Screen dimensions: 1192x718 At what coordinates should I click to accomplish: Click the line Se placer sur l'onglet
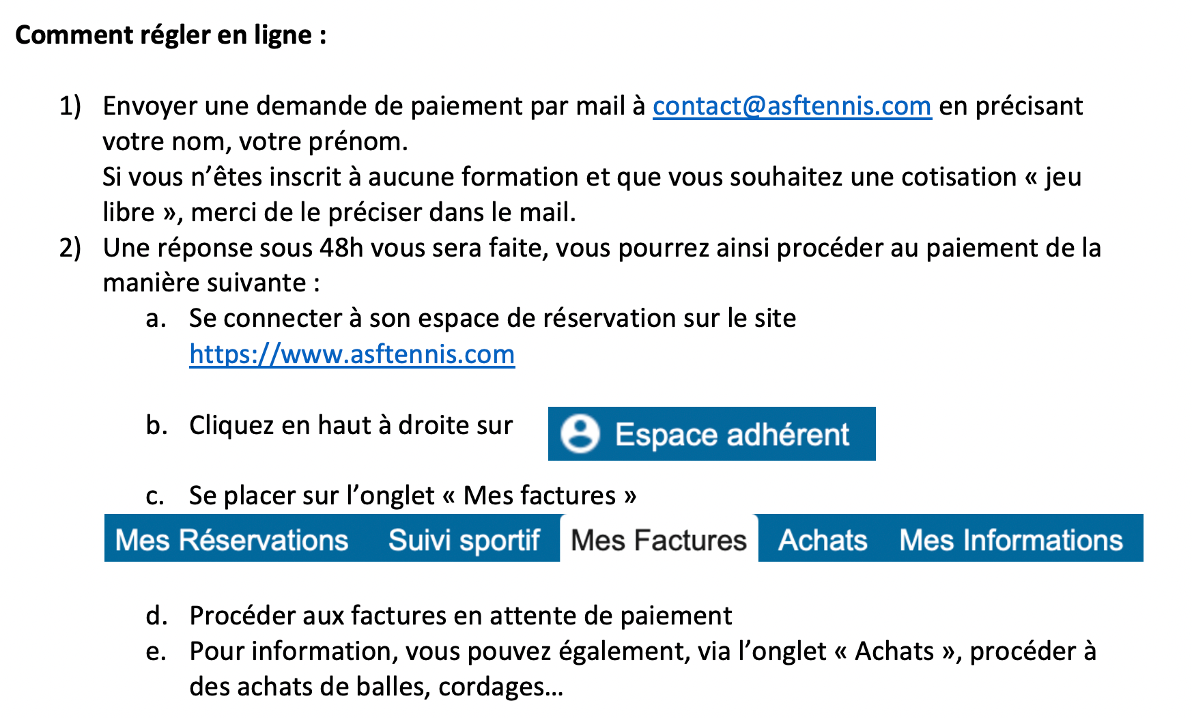point(412,496)
